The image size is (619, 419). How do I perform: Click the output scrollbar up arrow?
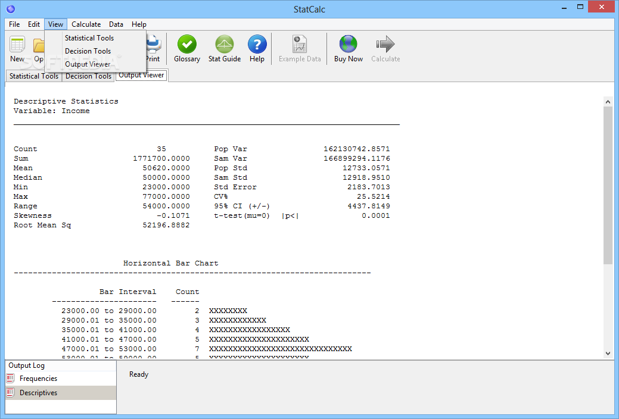tap(608, 101)
